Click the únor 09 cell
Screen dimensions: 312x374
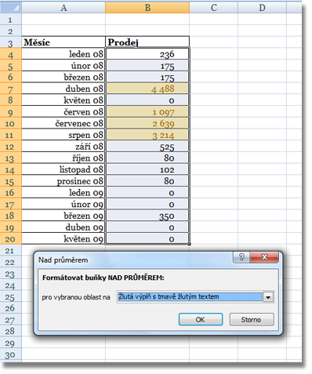[x=63, y=204]
